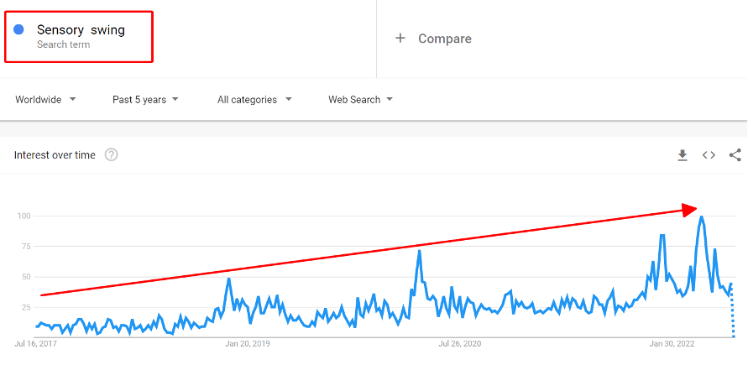Viewport: 748px width, 365px height.
Task: Click the Jan 30, 2022 axis date
Action: 672,344
